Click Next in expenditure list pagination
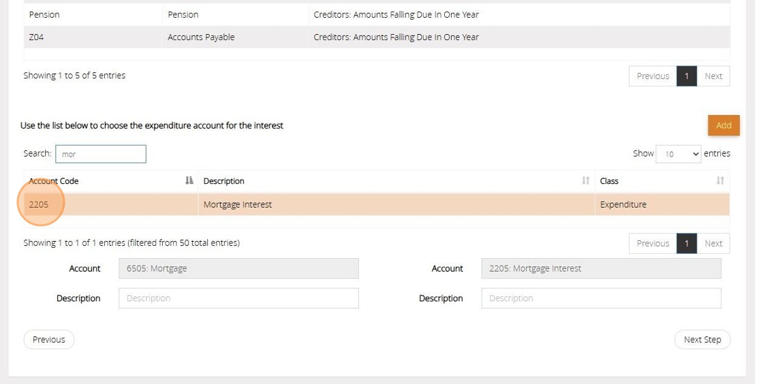 pos(713,244)
